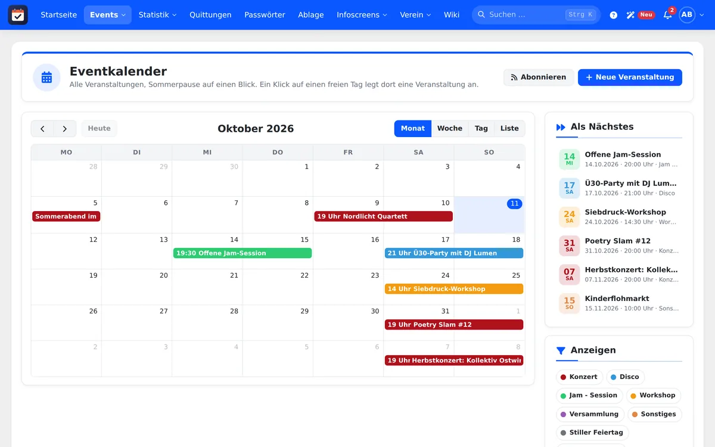The image size is (715, 447).
Task: Open Siebdruck-Workshop in upcoming list
Action: click(x=619, y=217)
